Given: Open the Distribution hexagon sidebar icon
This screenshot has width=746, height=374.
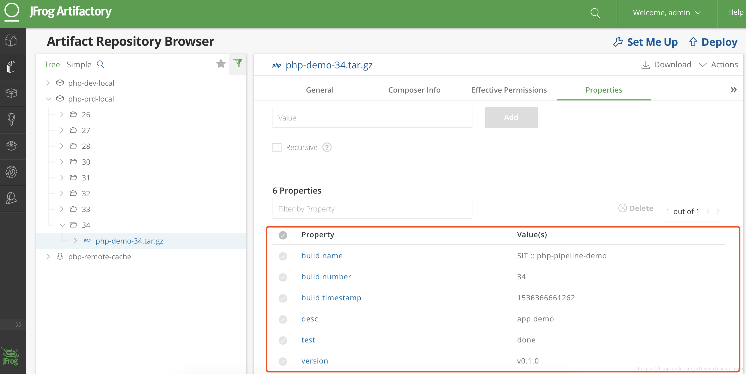Looking at the screenshot, I should 12,172.
